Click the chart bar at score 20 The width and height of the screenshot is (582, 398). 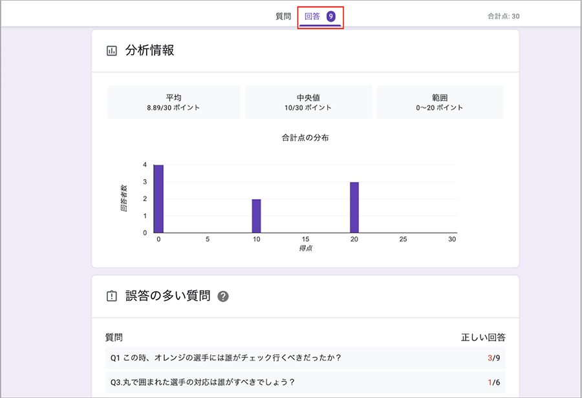[x=354, y=207]
